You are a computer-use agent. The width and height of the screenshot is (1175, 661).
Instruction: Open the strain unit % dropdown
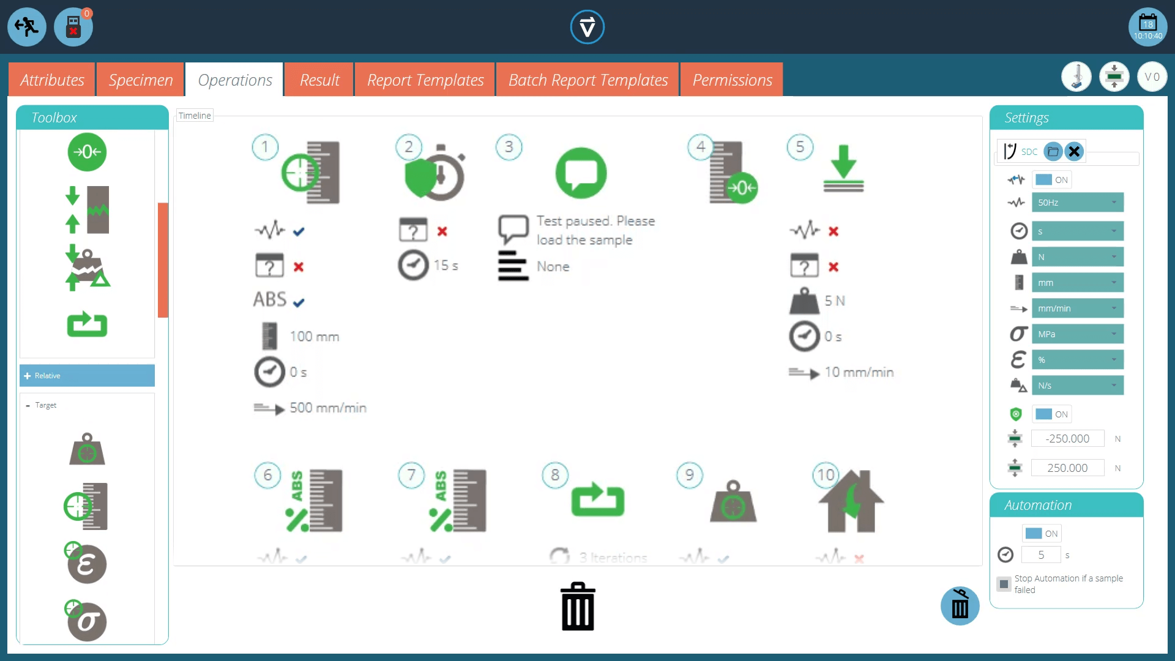[1078, 360]
